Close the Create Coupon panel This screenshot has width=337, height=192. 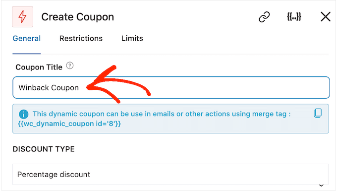point(326,17)
